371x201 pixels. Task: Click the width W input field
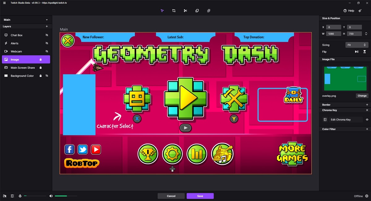[334, 34]
